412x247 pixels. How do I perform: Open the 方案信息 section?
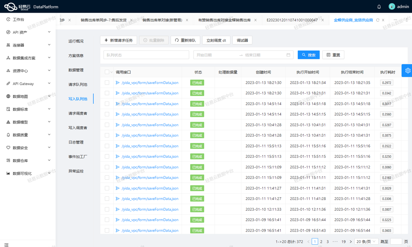(76, 56)
